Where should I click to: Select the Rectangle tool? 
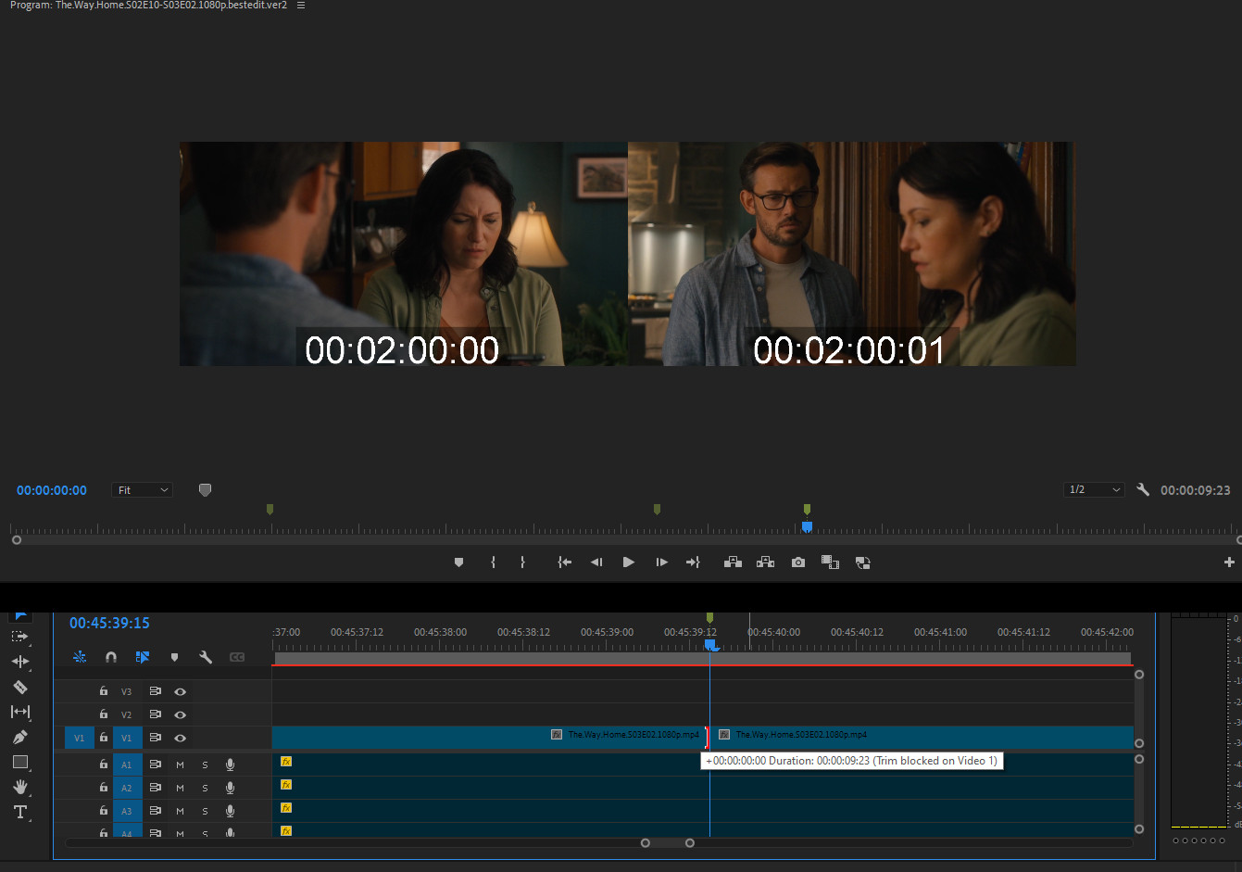19,762
